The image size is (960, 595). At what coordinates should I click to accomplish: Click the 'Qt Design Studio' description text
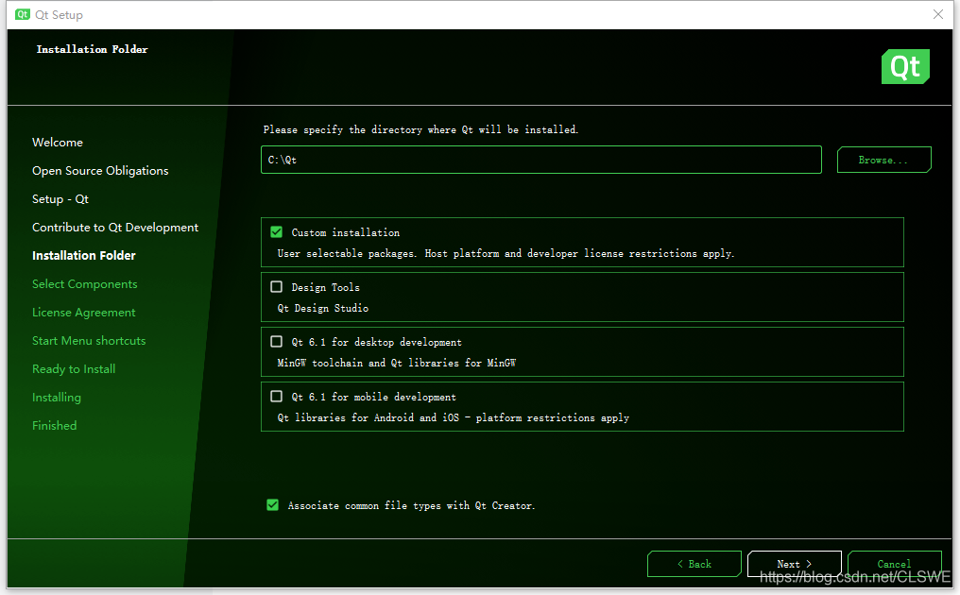(322, 308)
